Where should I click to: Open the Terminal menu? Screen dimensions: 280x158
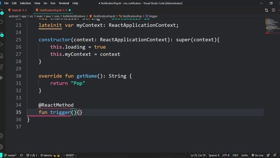coord(64,3)
